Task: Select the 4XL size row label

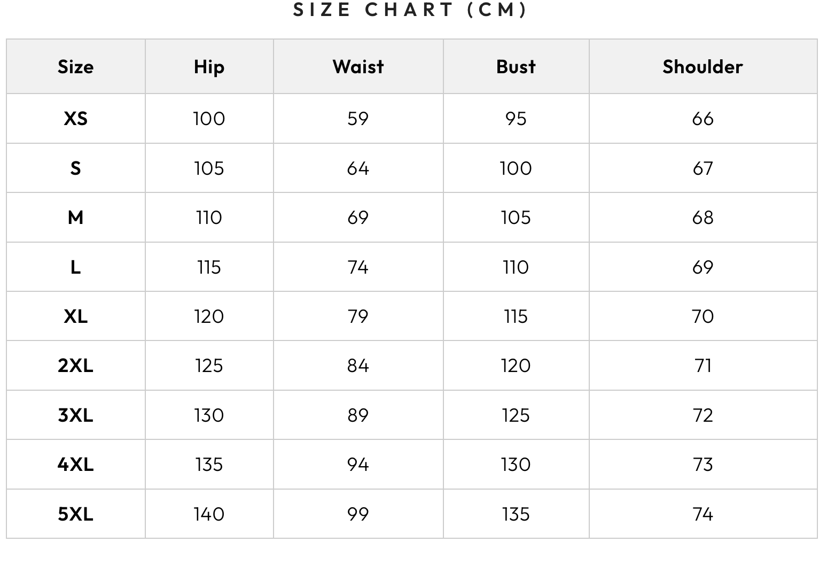Action: [75, 464]
